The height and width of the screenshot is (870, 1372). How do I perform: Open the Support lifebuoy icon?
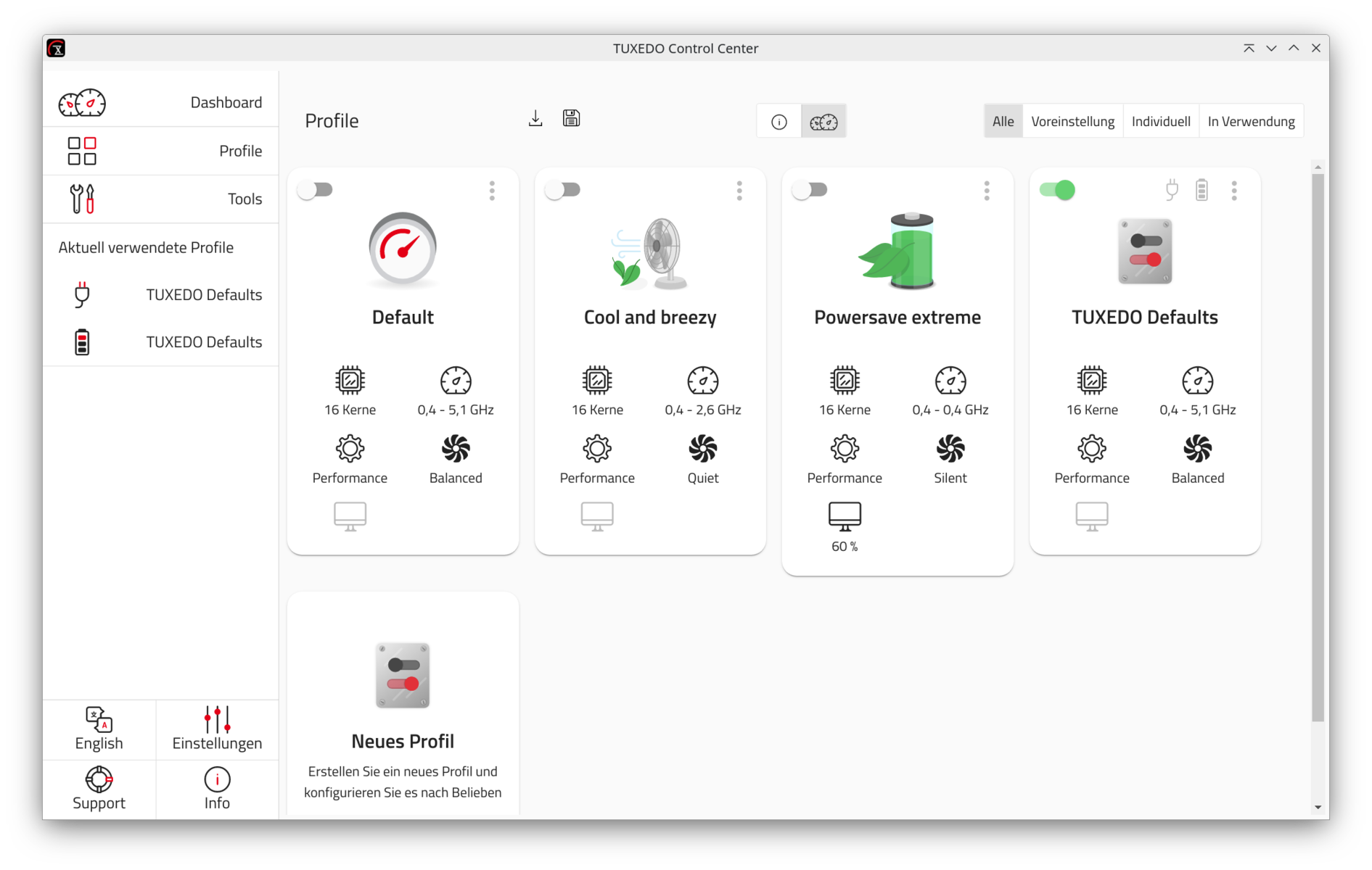(x=99, y=779)
